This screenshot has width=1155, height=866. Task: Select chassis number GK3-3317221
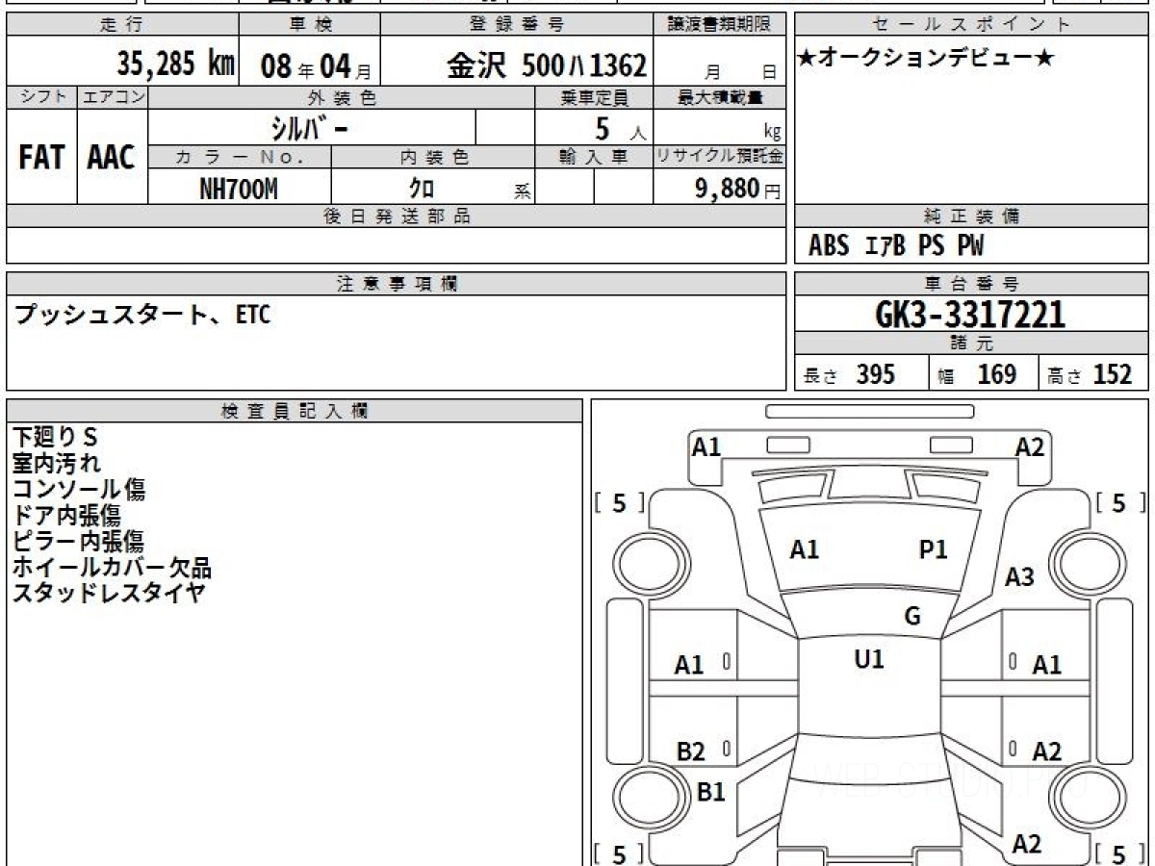coord(971,315)
